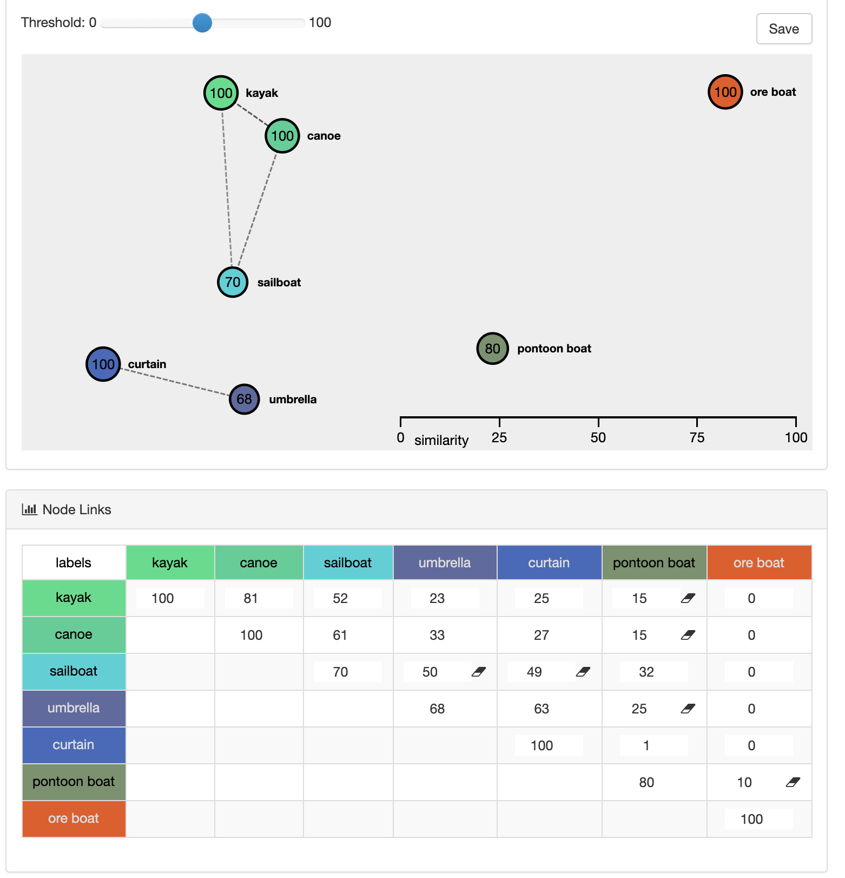Select the umbrella node in the graph
The image size is (845, 878).
(x=245, y=399)
